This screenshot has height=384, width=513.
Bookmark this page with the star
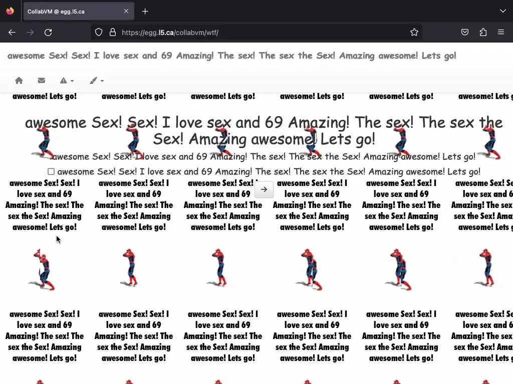coord(414,32)
